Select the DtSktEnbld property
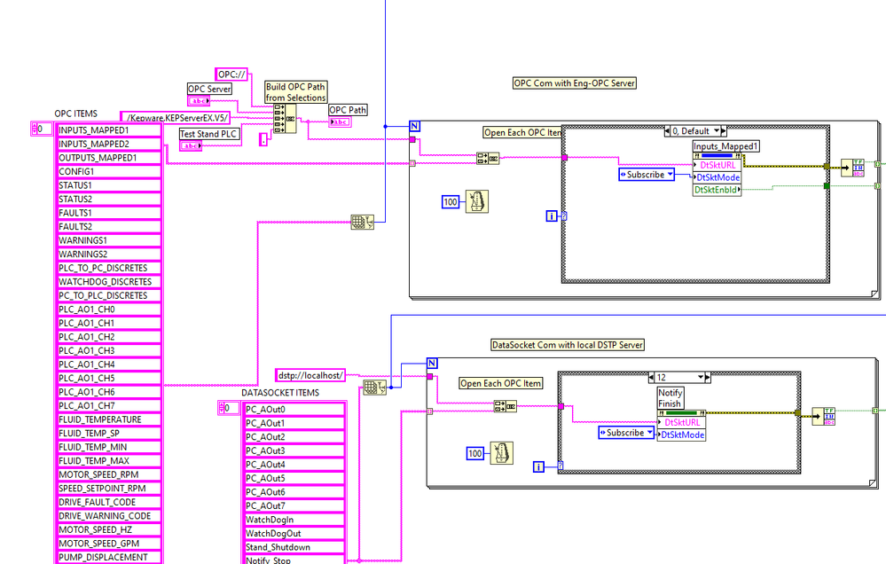 pyautogui.click(x=717, y=190)
